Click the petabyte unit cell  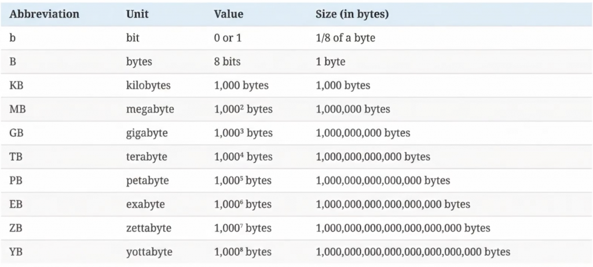[x=147, y=180]
